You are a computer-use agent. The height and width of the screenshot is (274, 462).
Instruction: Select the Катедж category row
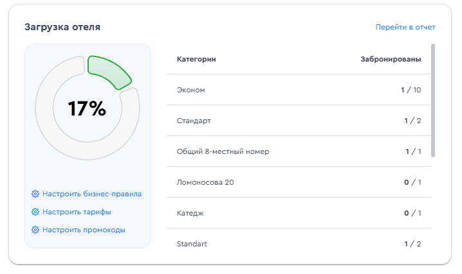point(299,213)
